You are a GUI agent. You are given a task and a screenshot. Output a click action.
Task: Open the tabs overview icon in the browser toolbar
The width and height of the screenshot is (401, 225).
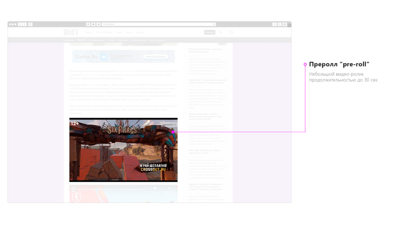[280, 24]
